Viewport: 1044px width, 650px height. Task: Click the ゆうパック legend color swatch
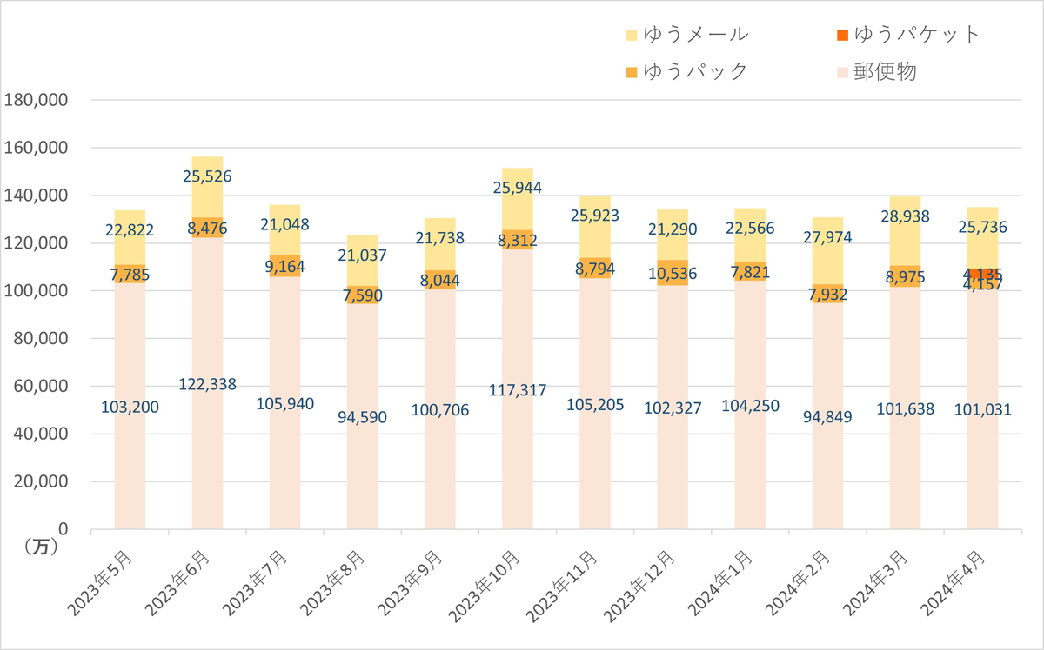632,71
